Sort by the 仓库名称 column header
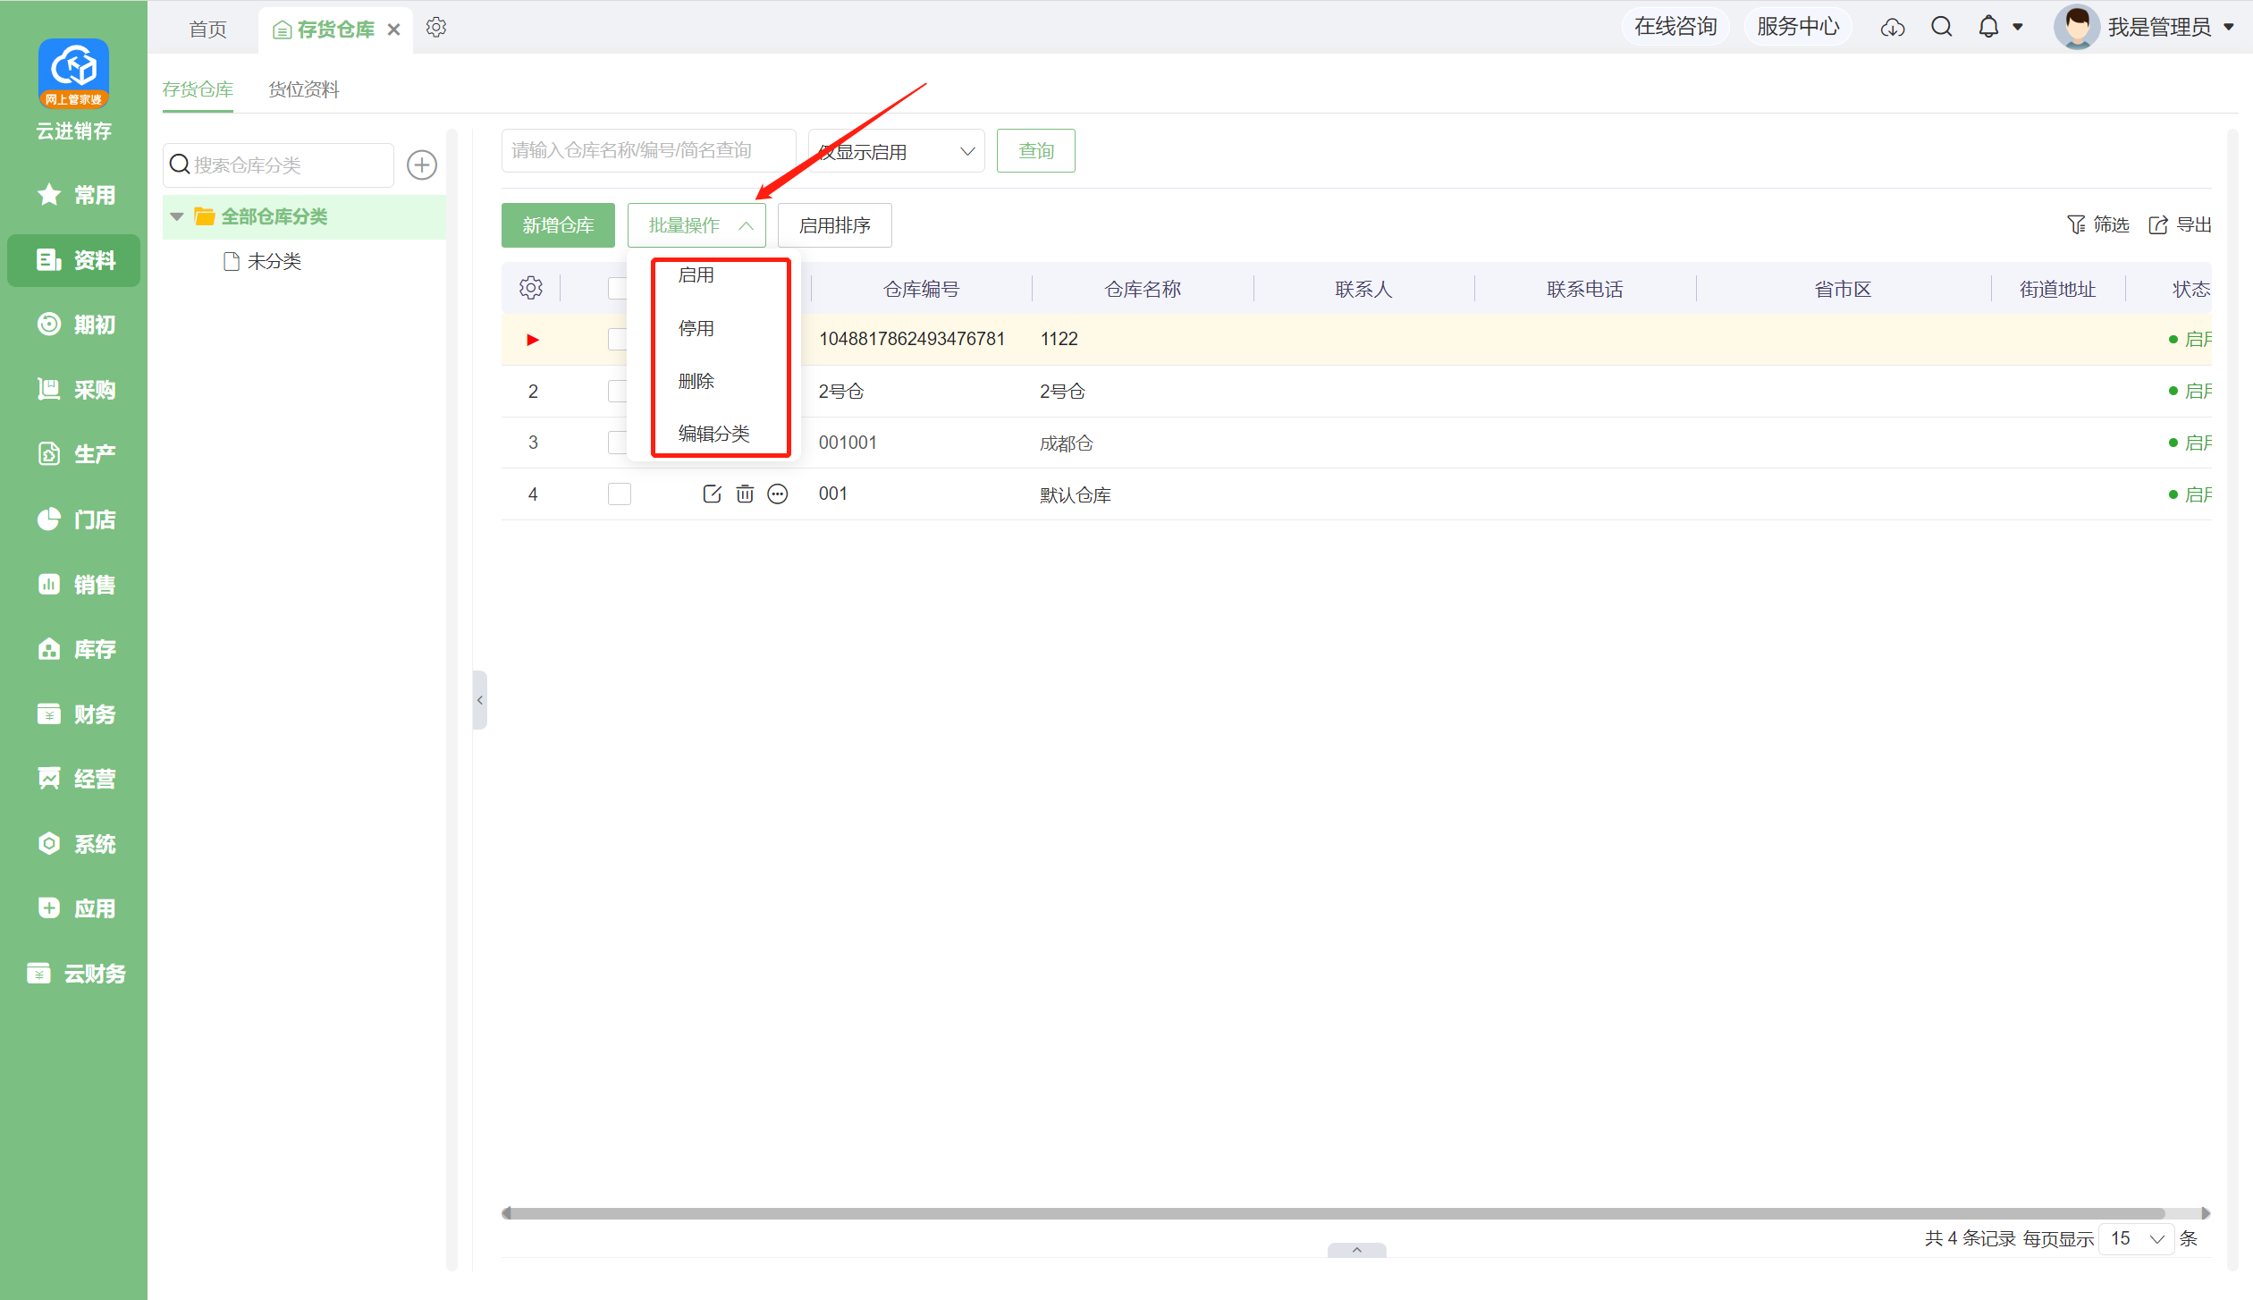This screenshot has height=1300, width=2253. tap(1143, 289)
